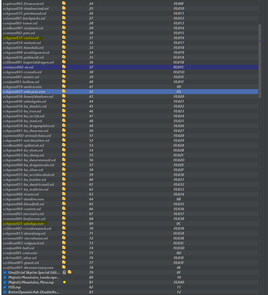The height and width of the screenshot is (295, 268).
Task: Click the yellow circle flag for MajesticMountains_Moss.esp
Action: tap(64, 282)
